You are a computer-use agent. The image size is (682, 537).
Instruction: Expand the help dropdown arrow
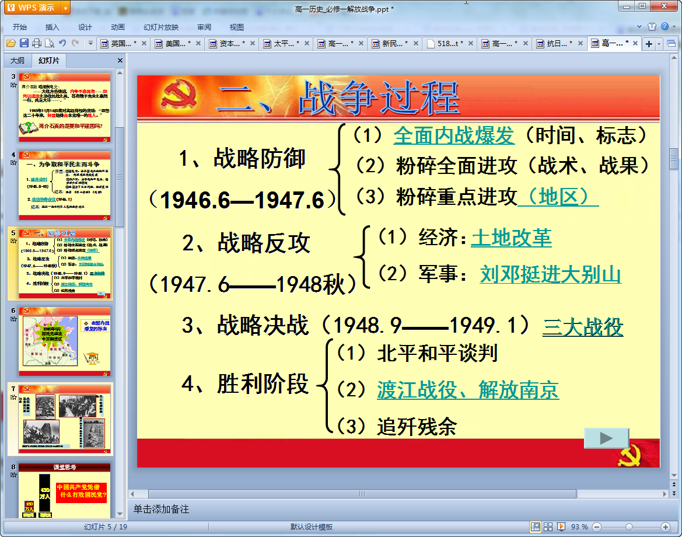pyautogui.click(x=674, y=26)
